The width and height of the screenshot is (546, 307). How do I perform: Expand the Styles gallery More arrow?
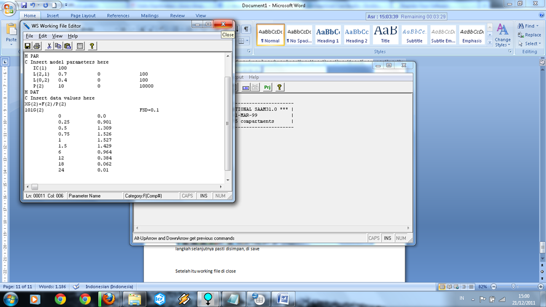pos(489,42)
